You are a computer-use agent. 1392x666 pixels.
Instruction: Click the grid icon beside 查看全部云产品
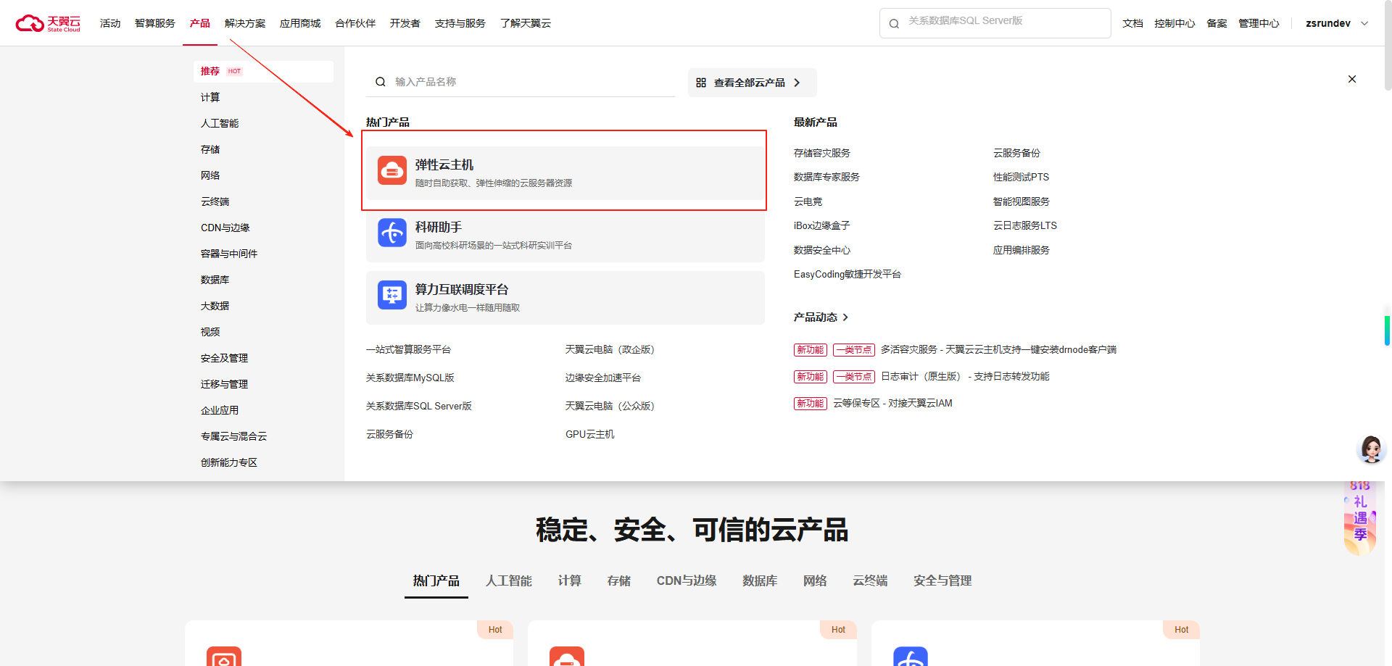point(701,83)
